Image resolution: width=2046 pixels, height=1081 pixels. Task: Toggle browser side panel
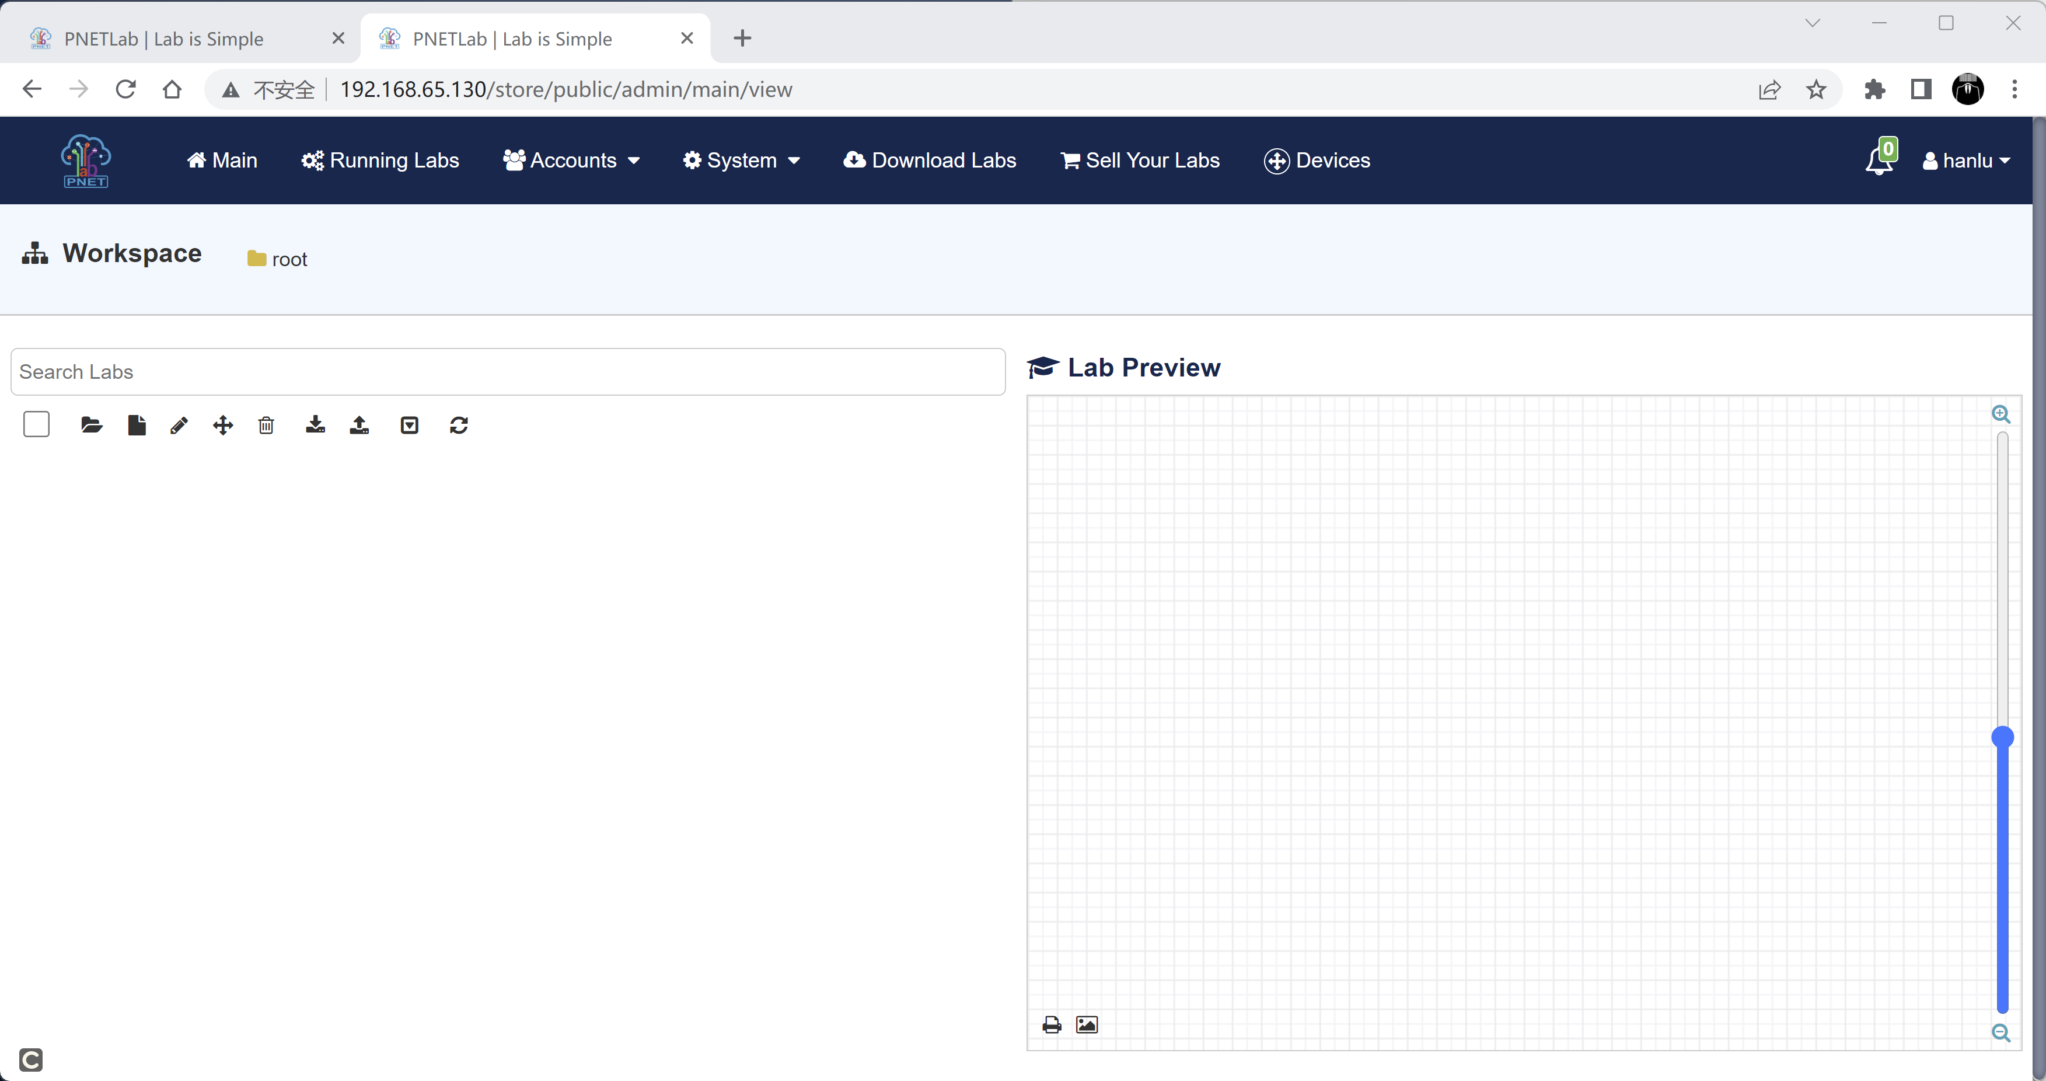(1921, 90)
